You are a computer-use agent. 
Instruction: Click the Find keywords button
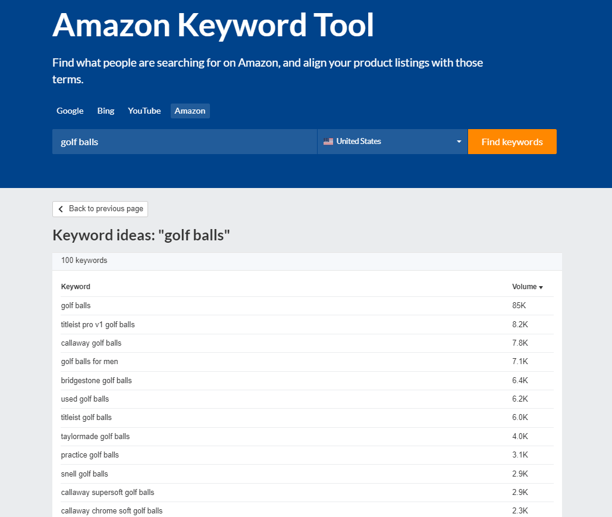[512, 142]
